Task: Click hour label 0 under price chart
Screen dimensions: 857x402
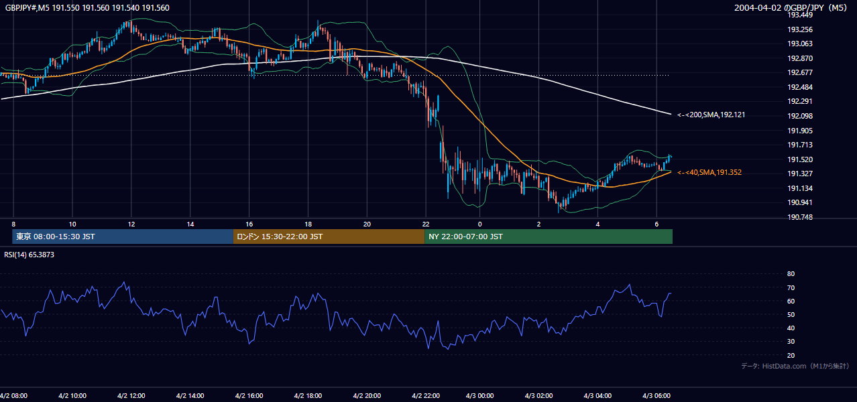Action: click(x=480, y=223)
